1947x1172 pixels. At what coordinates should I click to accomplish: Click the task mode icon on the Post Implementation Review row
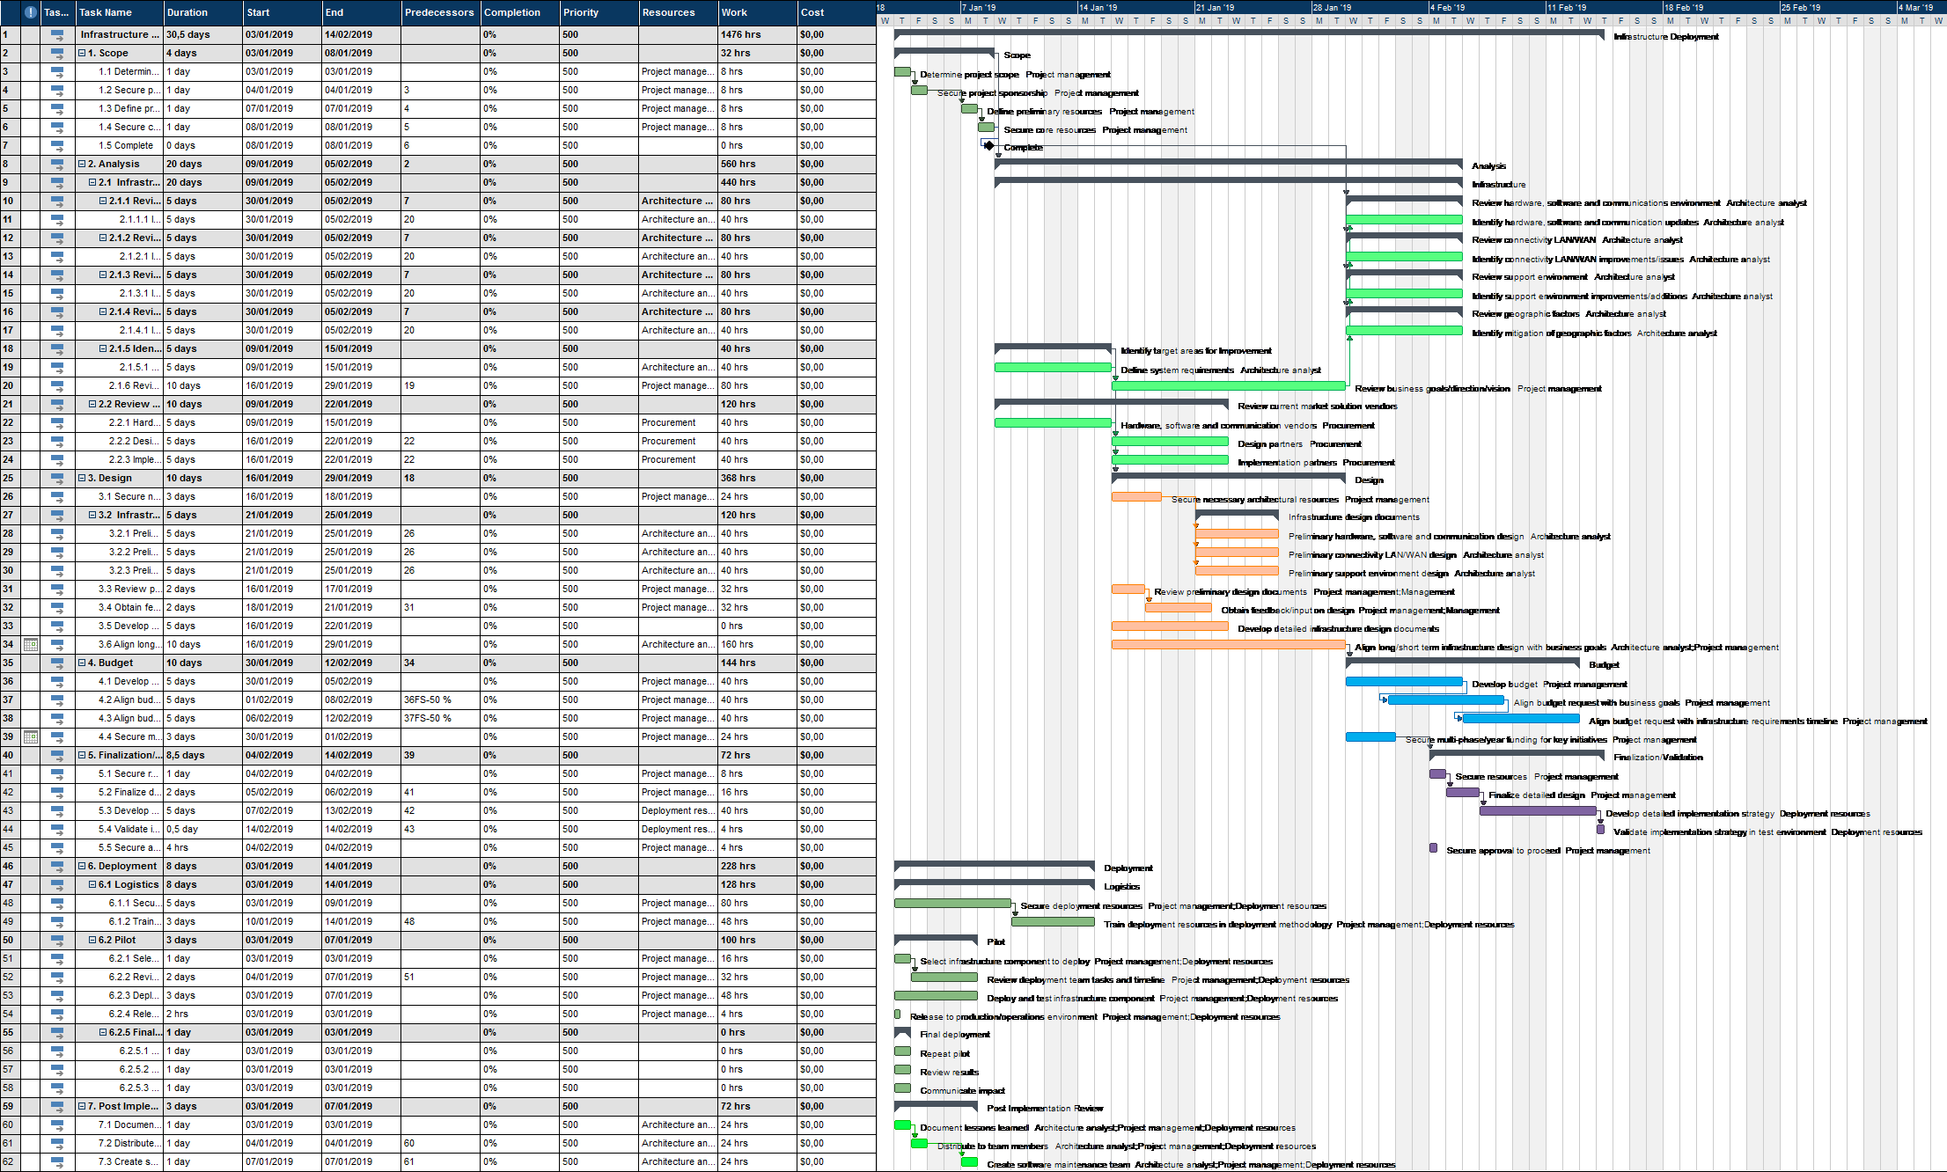(x=57, y=1106)
